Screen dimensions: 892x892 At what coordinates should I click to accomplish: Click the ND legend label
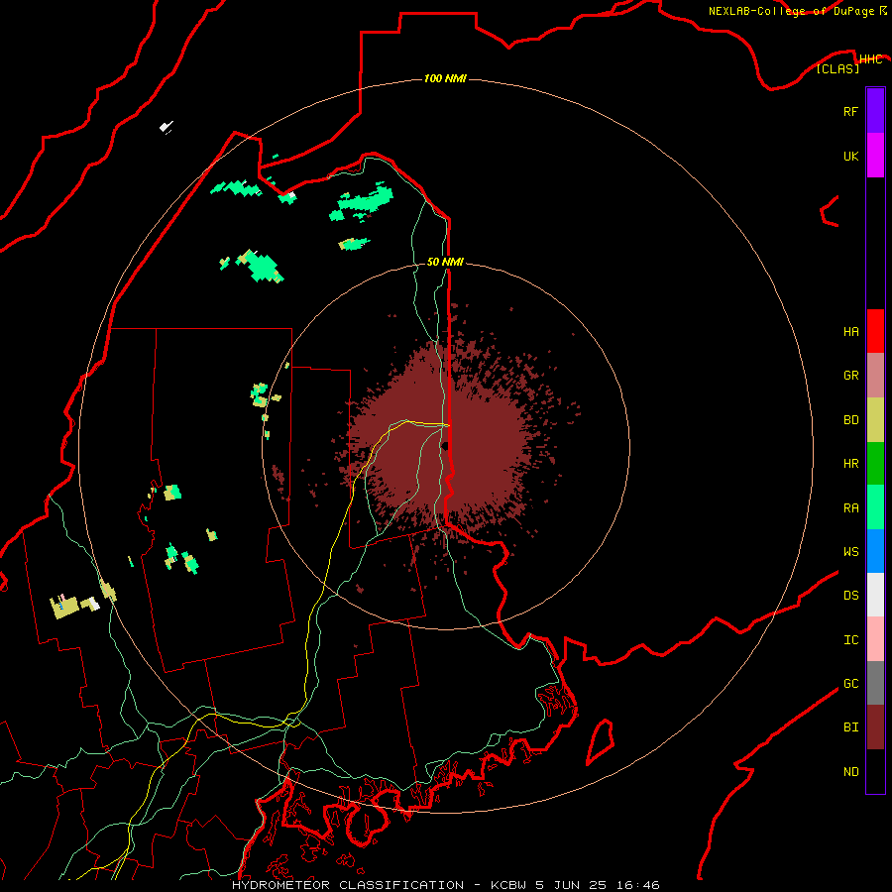pos(851,771)
